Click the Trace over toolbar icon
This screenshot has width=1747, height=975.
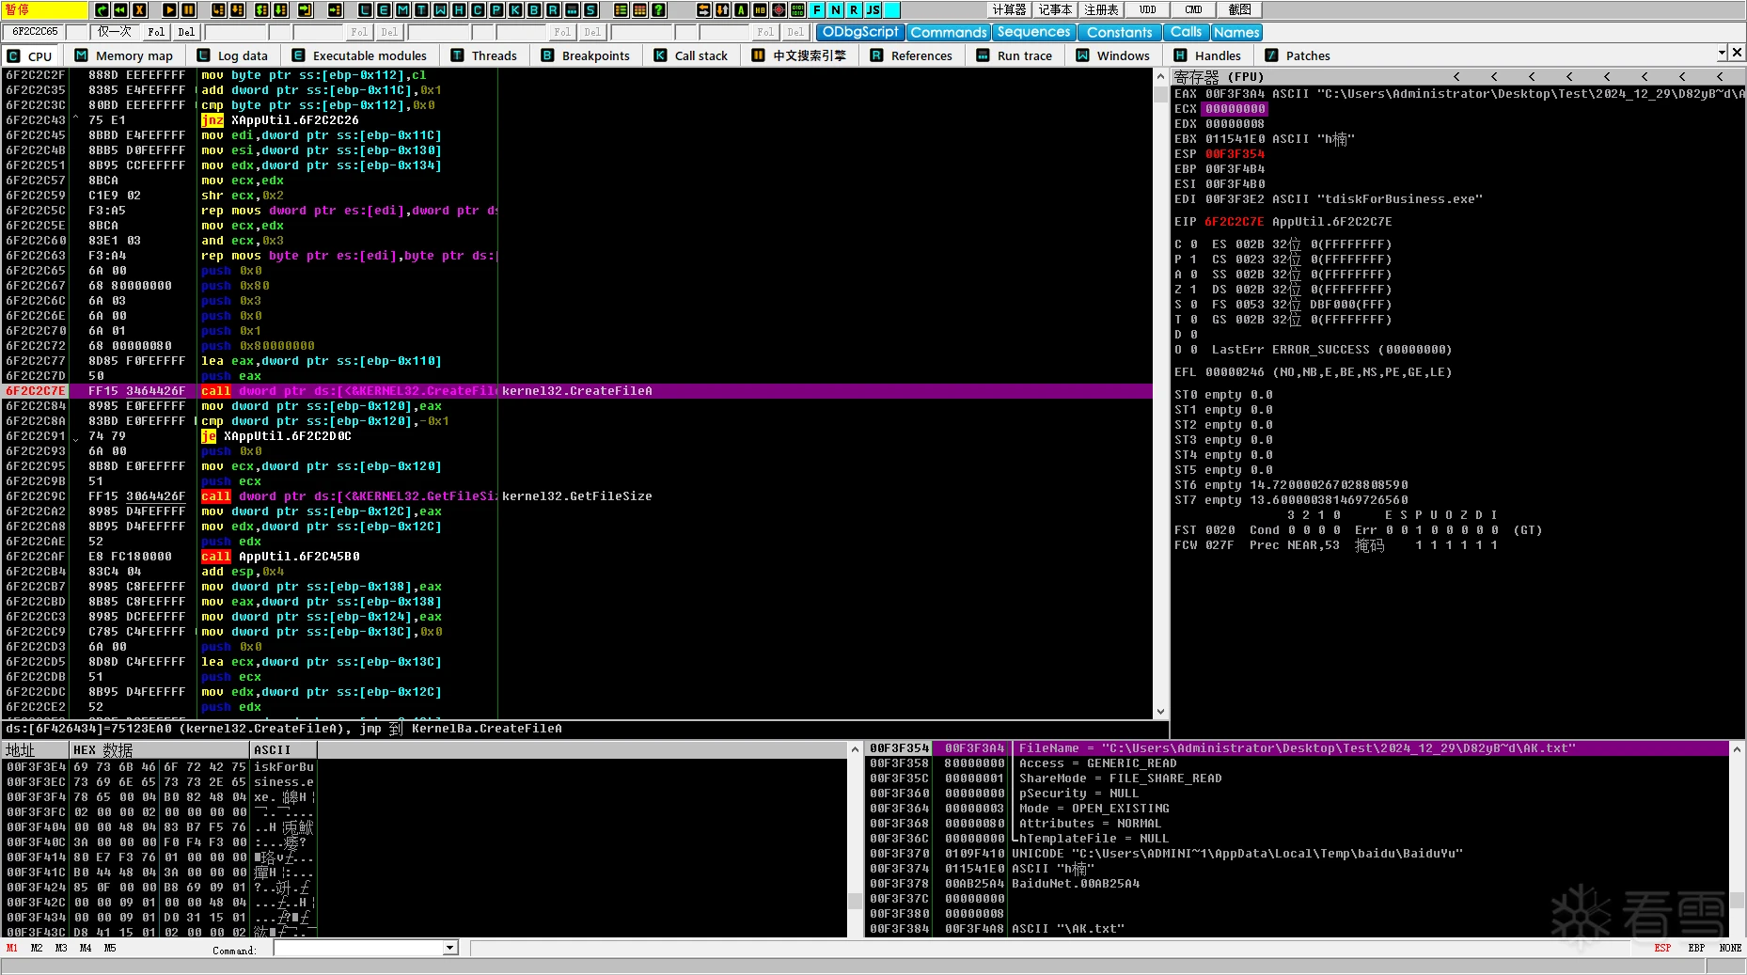click(x=281, y=9)
